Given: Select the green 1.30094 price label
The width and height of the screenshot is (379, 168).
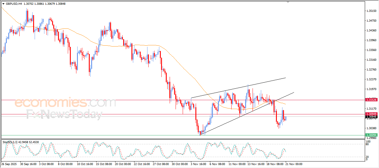Looking at the screenshot, I should (x=371, y=135).
